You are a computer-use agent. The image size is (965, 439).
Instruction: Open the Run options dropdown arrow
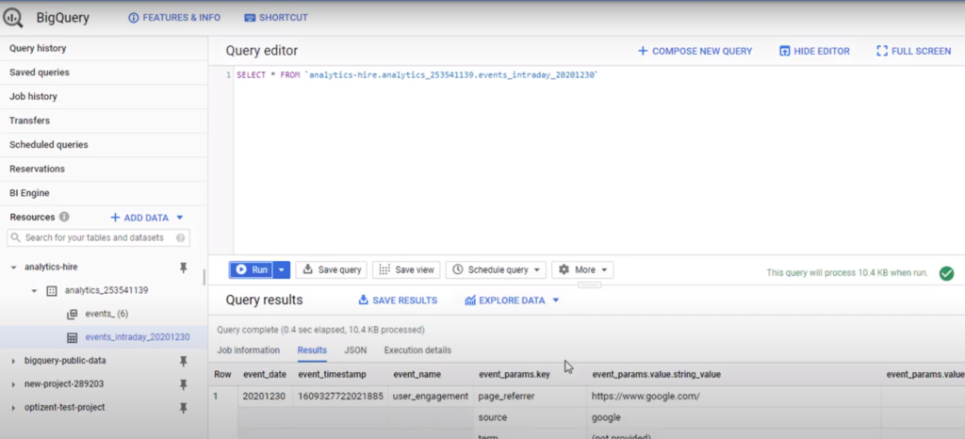point(282,270)
